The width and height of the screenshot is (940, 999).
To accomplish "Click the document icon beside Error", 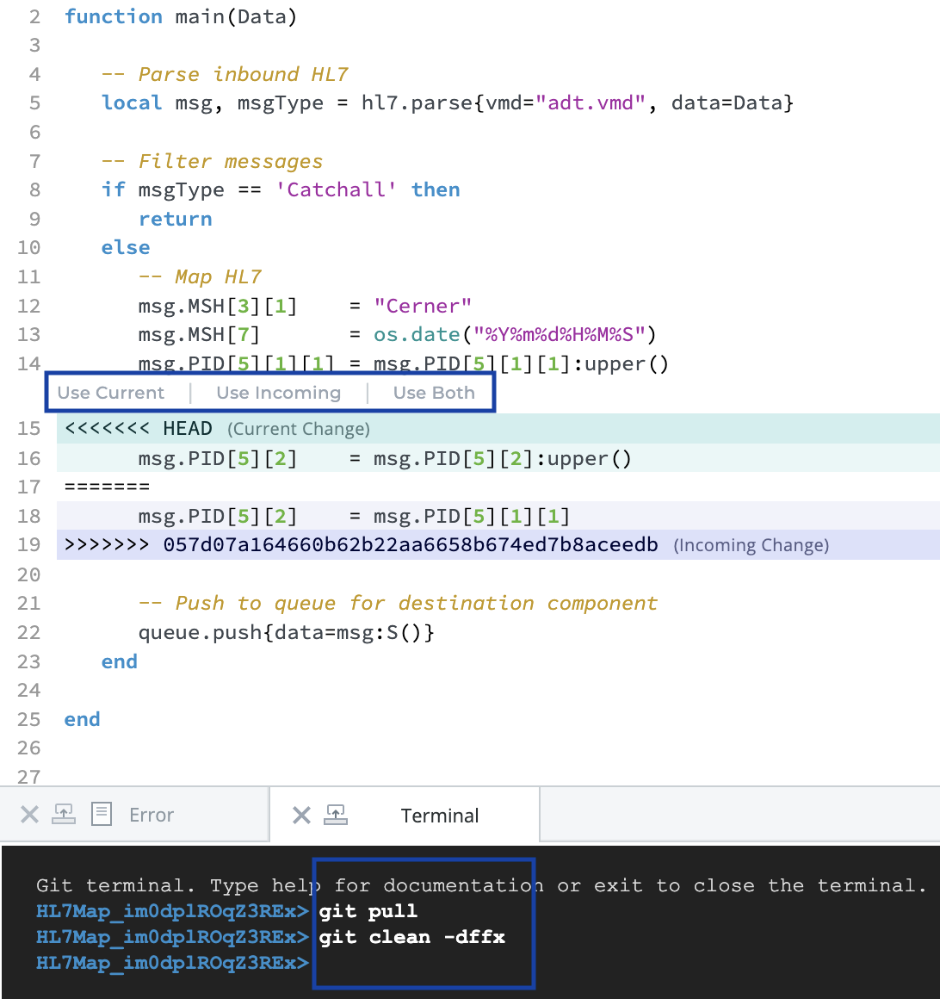I will click(102, 814).
